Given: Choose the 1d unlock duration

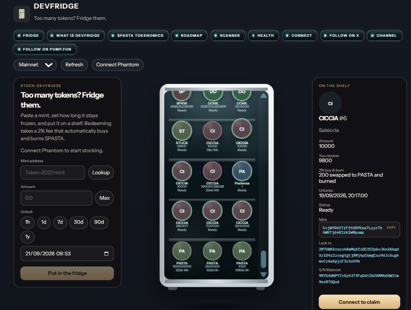Looking at the screenshot, I should [x=44, y=222].
